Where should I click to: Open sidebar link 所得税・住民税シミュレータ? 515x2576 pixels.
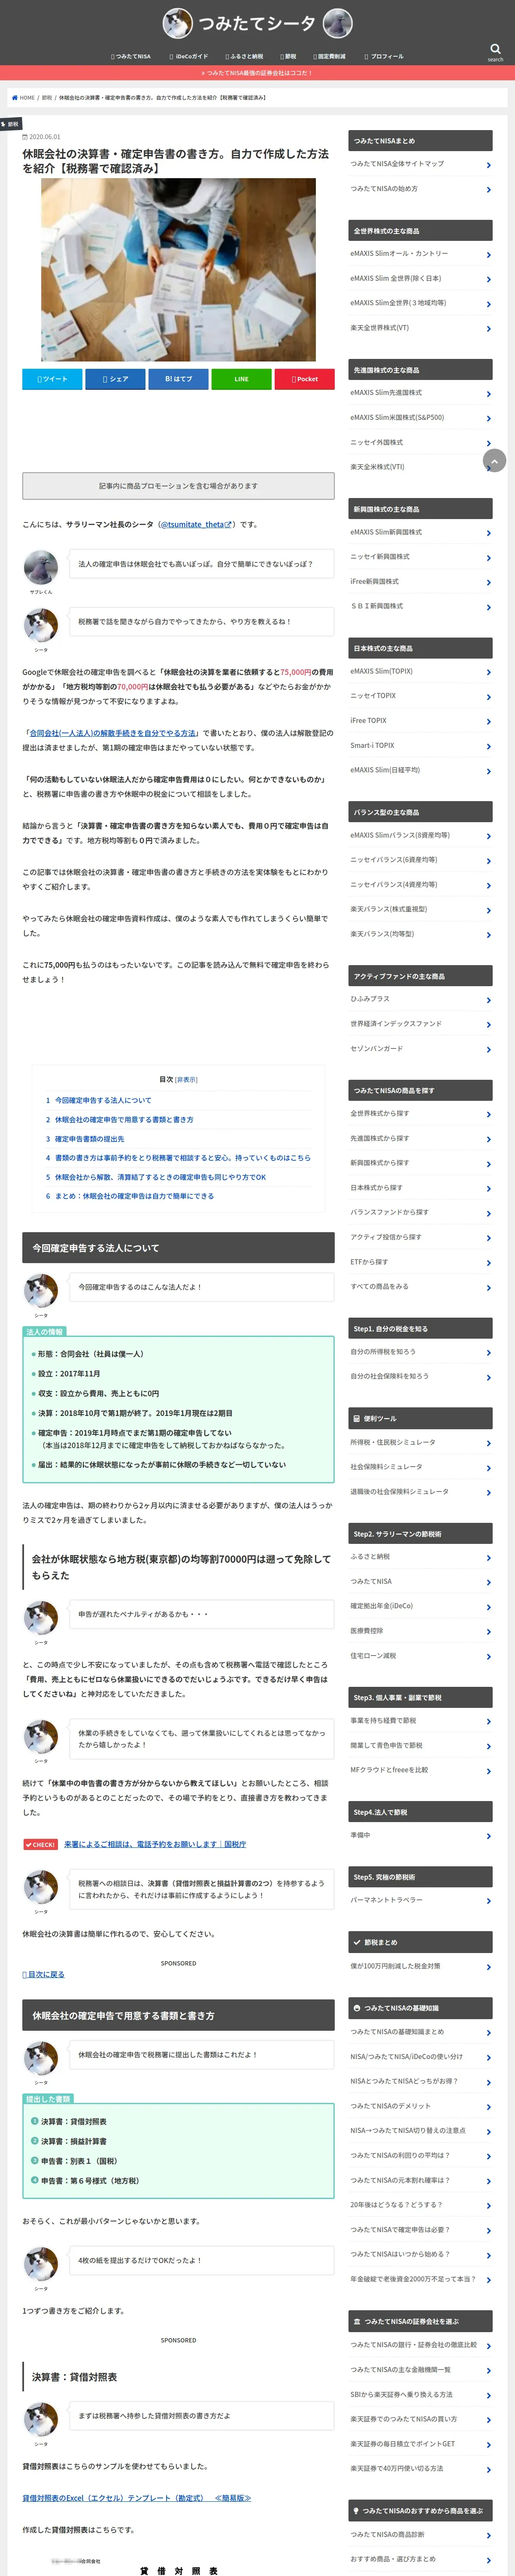point(393,1442)
